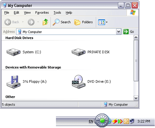Open the Tools menu
Screen dimensions: 155x128
pos(57,13)
